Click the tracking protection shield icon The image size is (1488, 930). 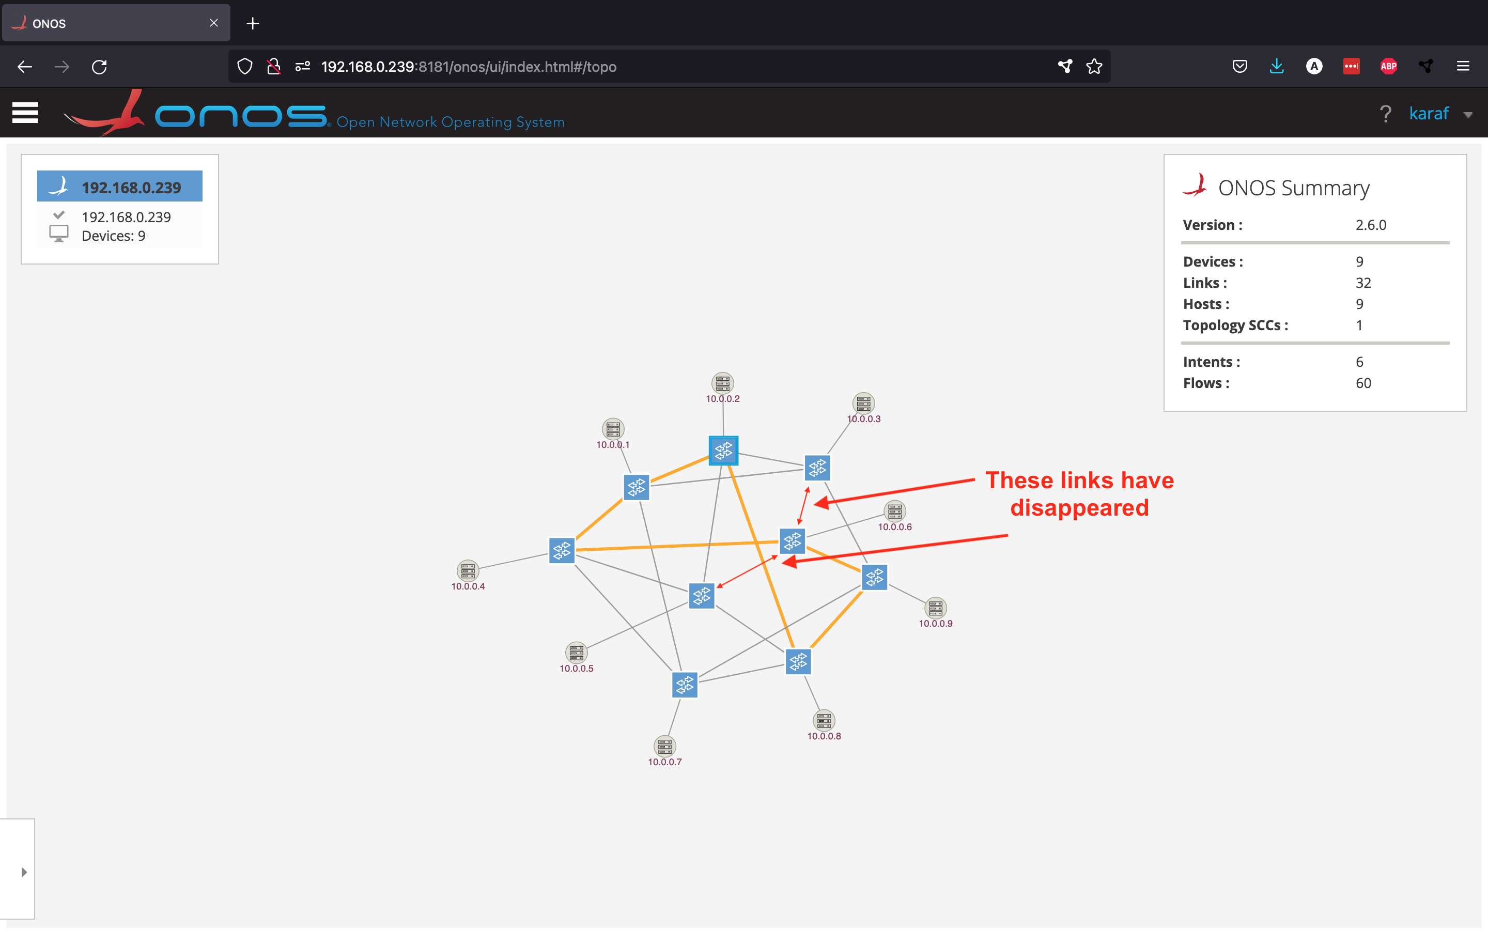tap(245, 67)
